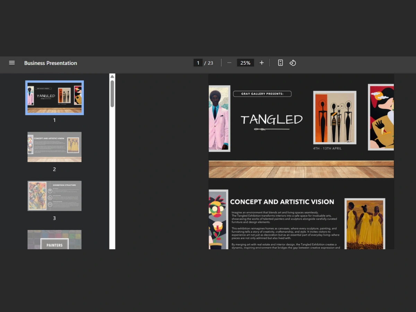
Task: Select the Painters slide thumbnail
Action: [x=54, y=240]
